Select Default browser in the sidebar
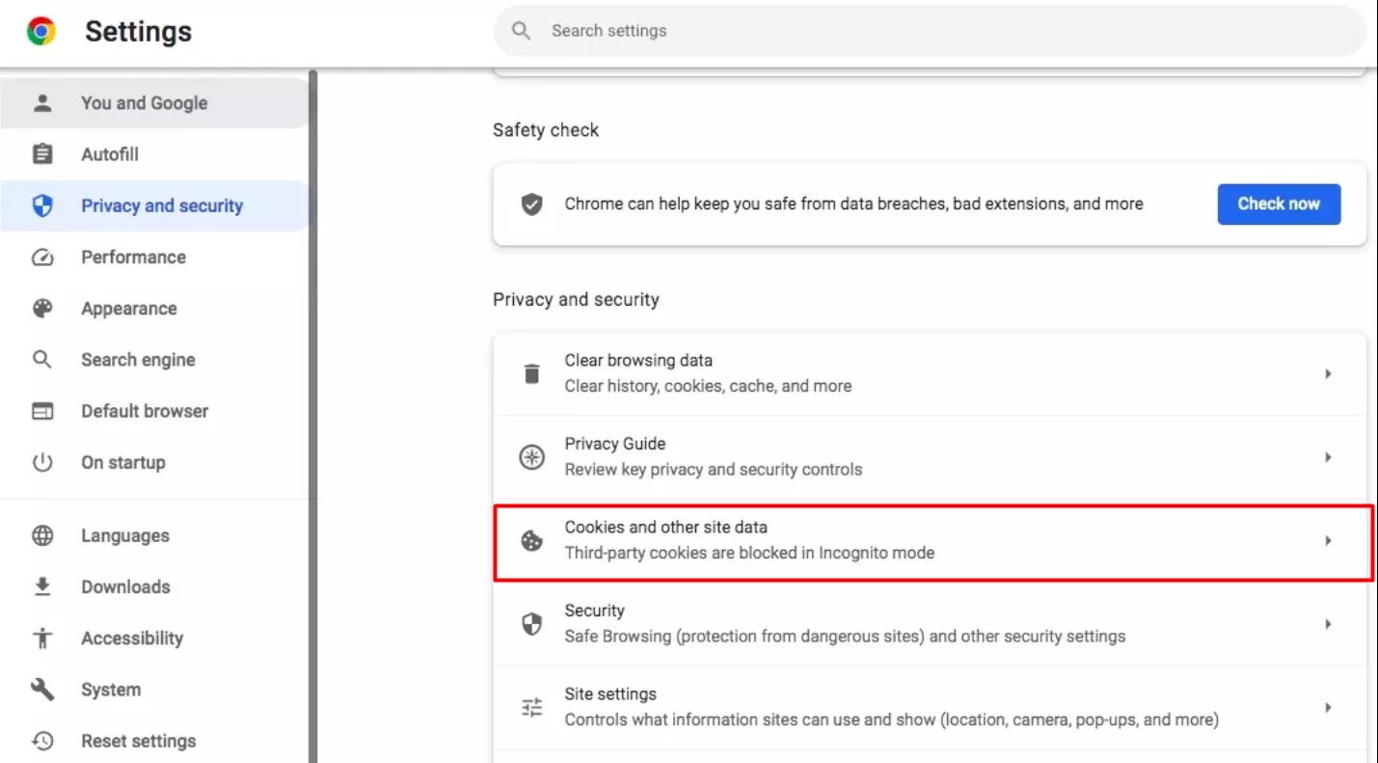This screenshot has width=1378, height=763. pos(145,411)
